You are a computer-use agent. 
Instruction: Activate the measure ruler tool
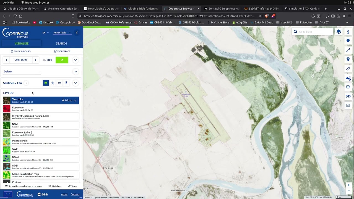(348, 69)
